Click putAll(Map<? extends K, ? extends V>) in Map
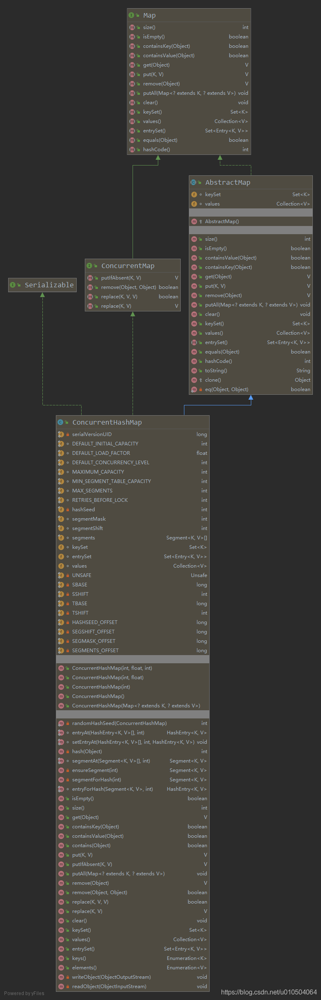 point(189,93)
